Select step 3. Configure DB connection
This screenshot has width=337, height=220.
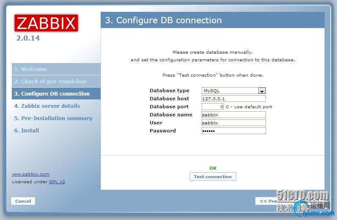click(x=56, y=93)
